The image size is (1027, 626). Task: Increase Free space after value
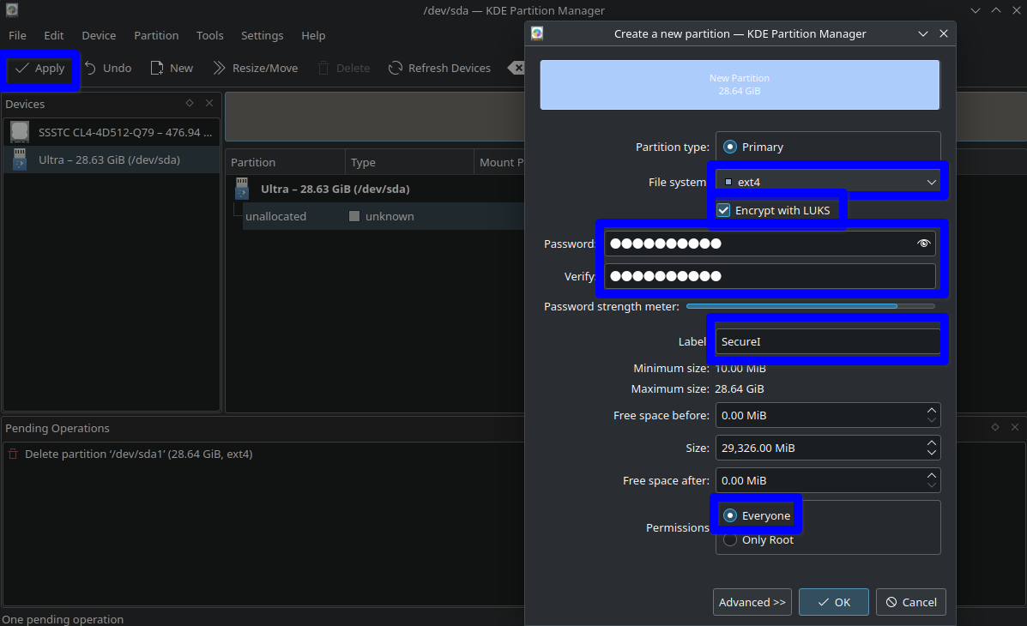point(932,475)
